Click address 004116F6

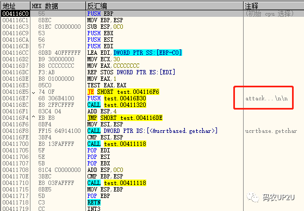click(16, 124)
